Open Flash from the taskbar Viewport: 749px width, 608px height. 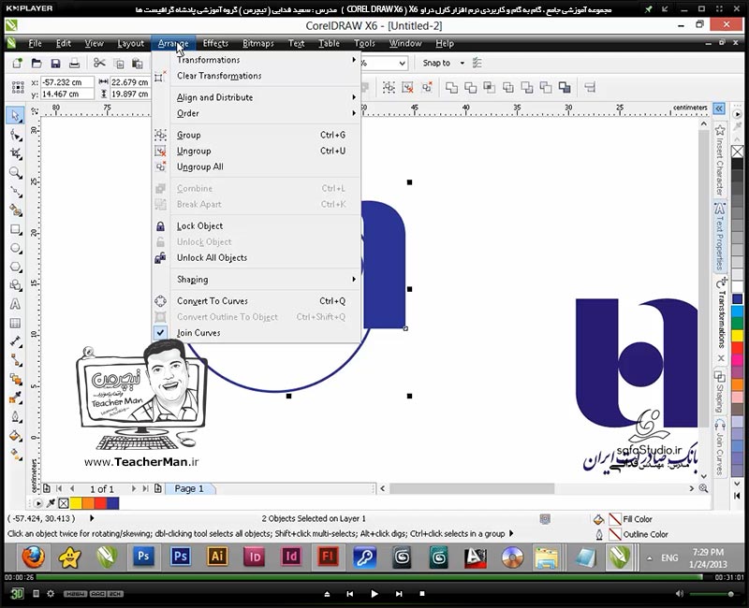[328, 557]
